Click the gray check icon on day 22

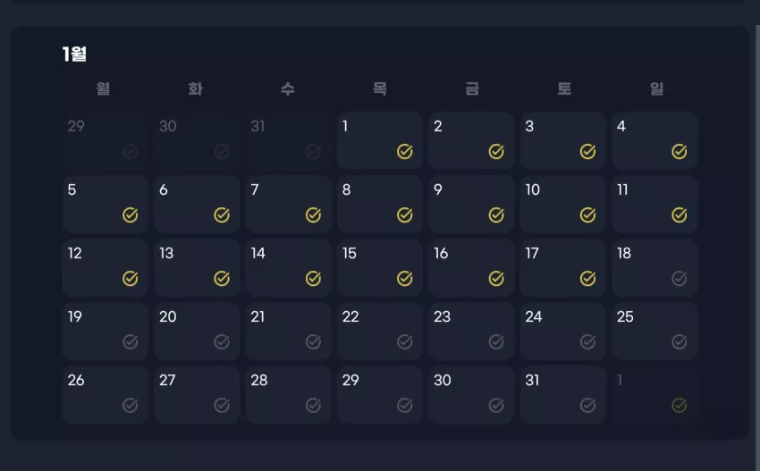pyautogui.click(x=405, y=341)
